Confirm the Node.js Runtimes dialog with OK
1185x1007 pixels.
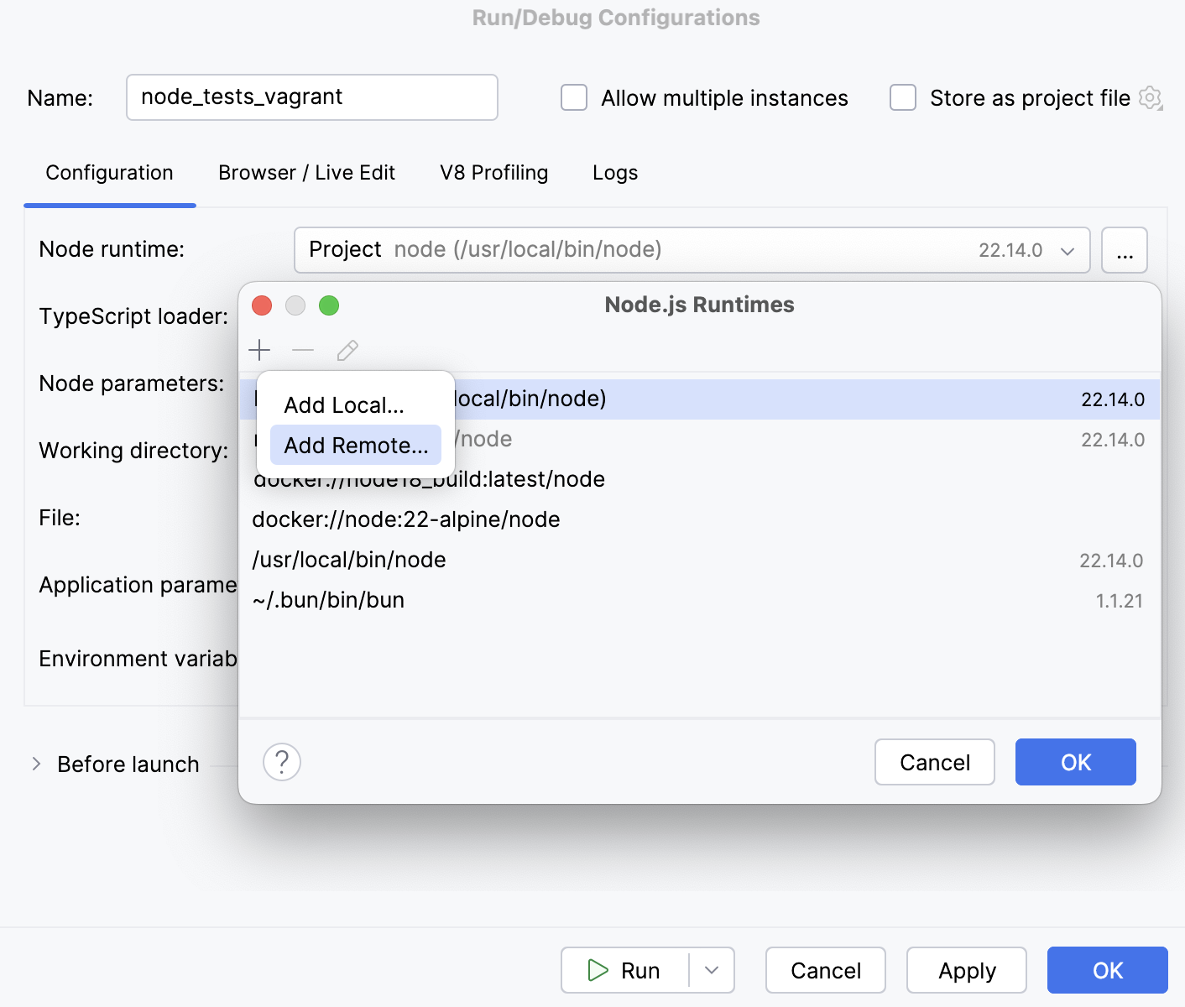tap(1075, 762)
